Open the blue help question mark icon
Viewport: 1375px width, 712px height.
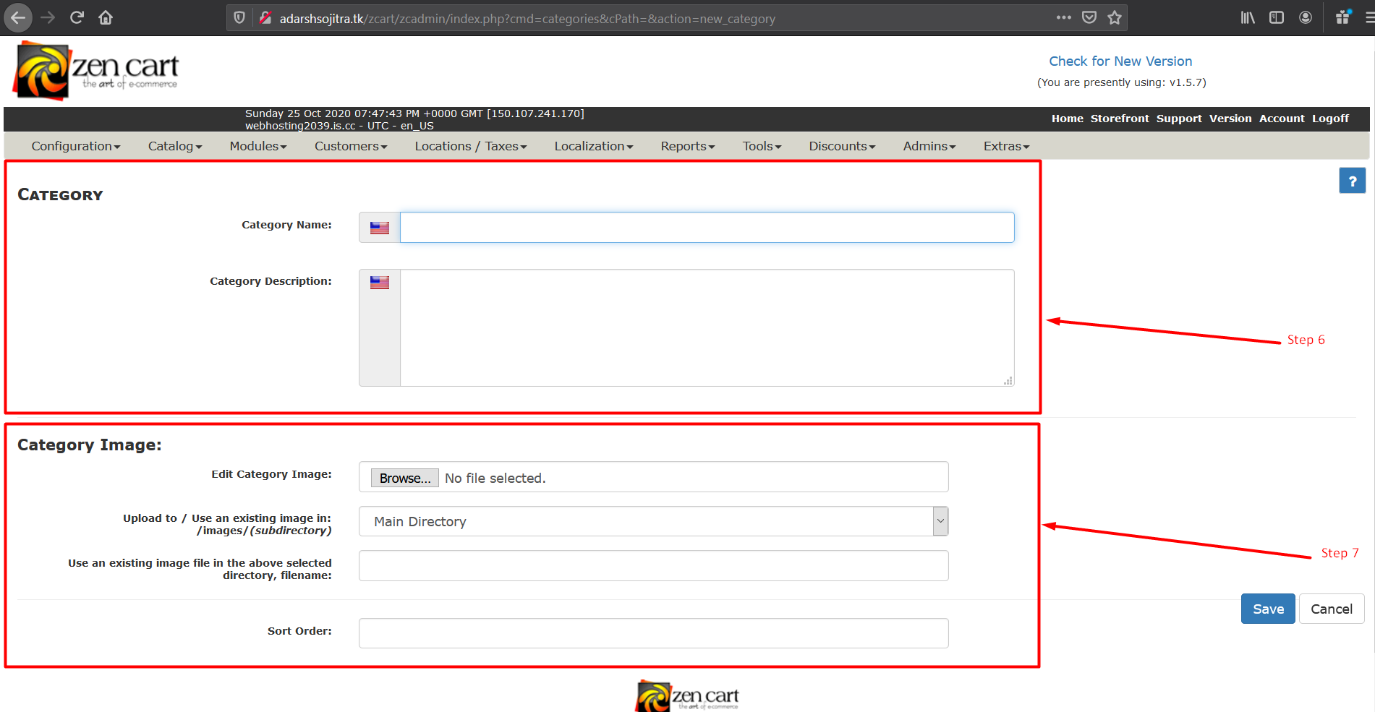click(x=1352, y=181)
